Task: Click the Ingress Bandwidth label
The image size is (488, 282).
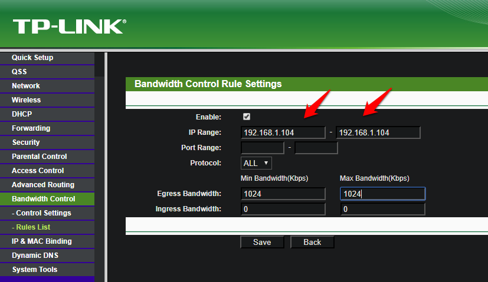Action: (x=188, y=209)
